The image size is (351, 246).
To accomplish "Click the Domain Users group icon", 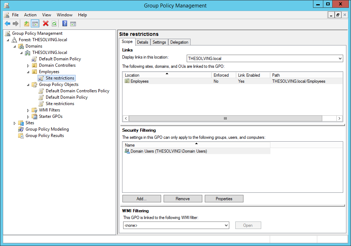I will [x=127, y=151].
